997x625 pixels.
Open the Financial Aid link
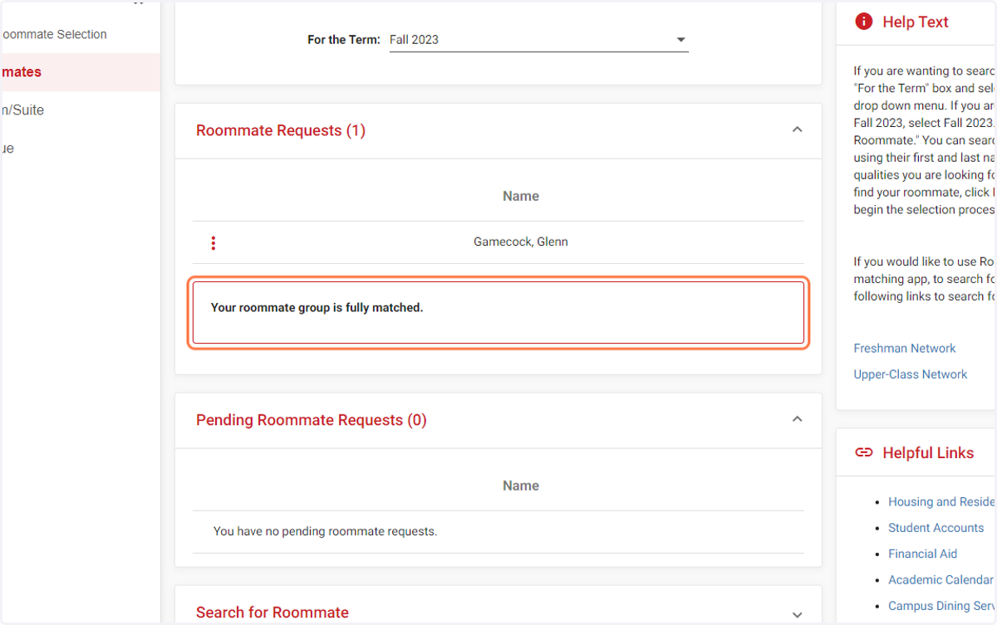coord(922,554)
